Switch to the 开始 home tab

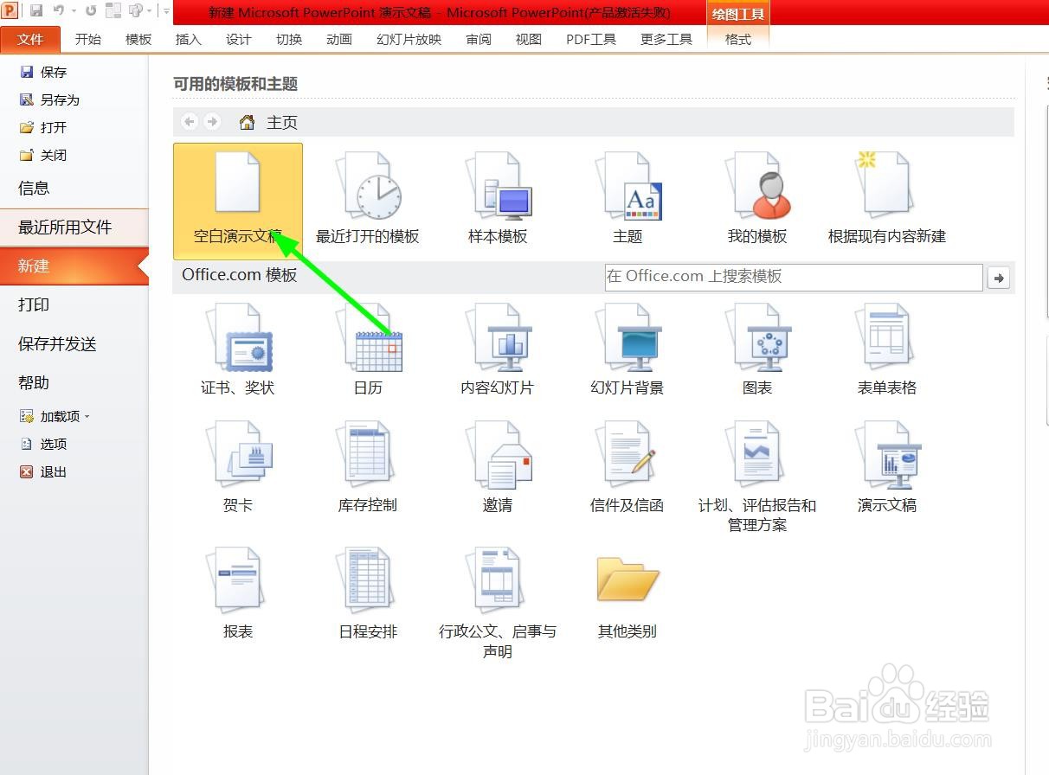pyautogui.click(x=88, y=39)
